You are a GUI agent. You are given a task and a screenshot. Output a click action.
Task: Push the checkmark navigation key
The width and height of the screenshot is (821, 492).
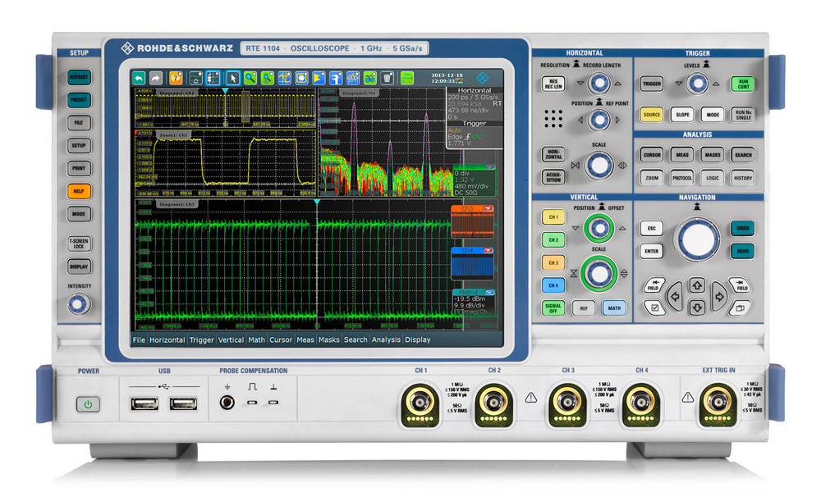pos(654,307)
